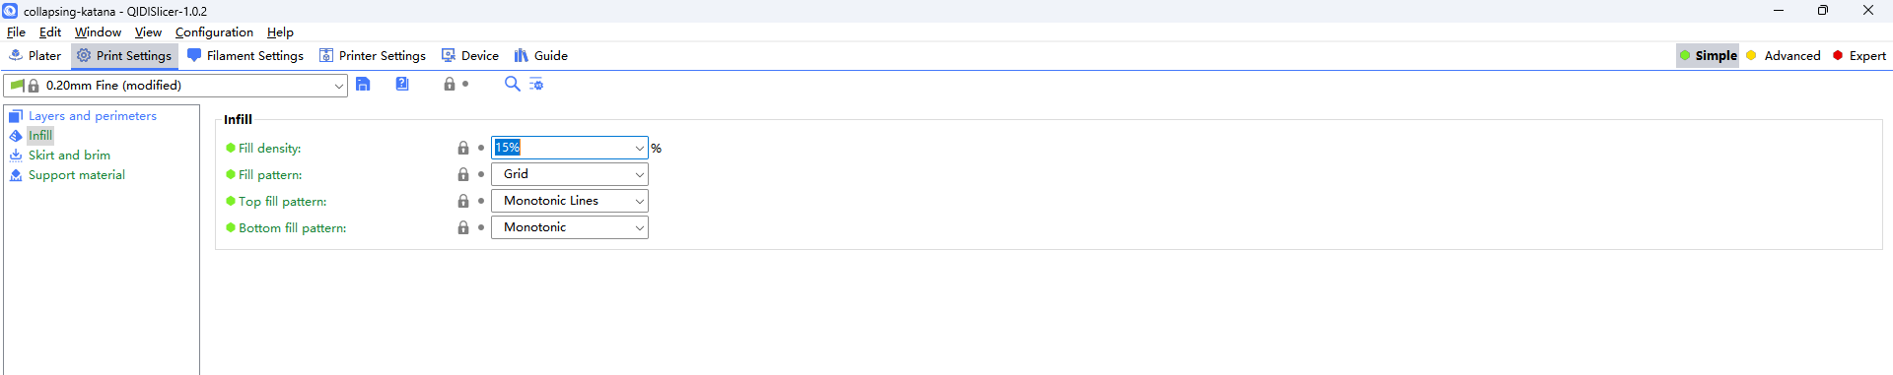1893x375 pixels.
Task: Open the Fill pattern Grid dropdown
Action: point(570,174)
